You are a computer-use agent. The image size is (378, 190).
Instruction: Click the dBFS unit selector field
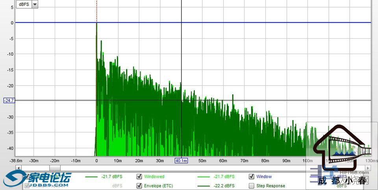[23, 4]
